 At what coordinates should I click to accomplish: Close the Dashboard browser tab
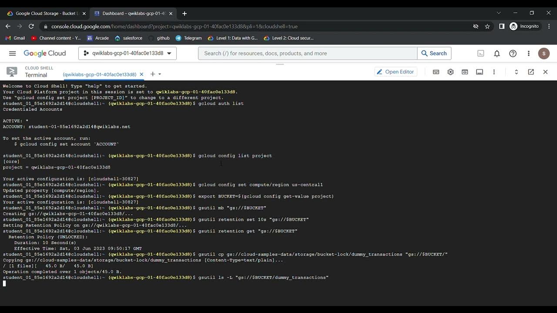pyautogui.click(x=171, y=13)
